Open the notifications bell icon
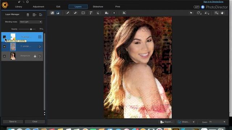Viewport: 232px width, 130px height. pyautogui.click(x=203, y=7)
